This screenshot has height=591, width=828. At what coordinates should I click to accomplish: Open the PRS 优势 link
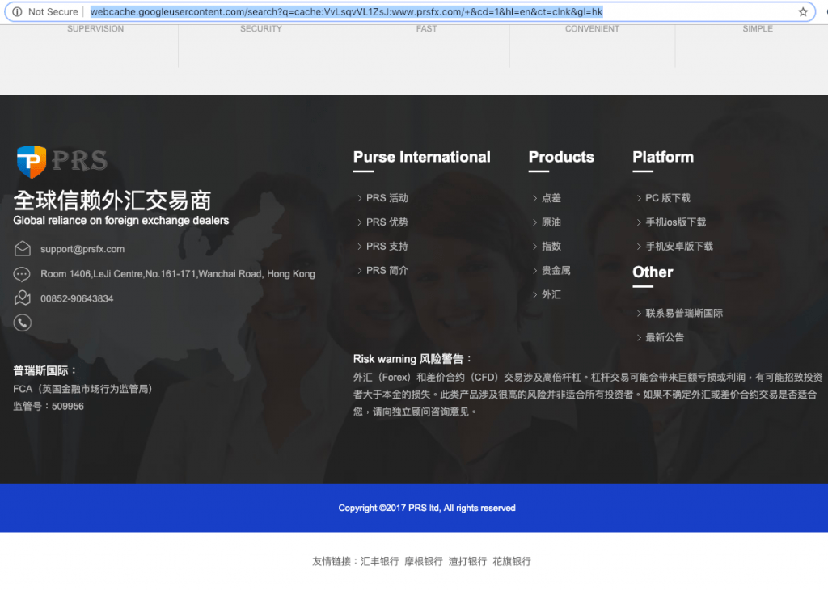(x=387, y=222)
